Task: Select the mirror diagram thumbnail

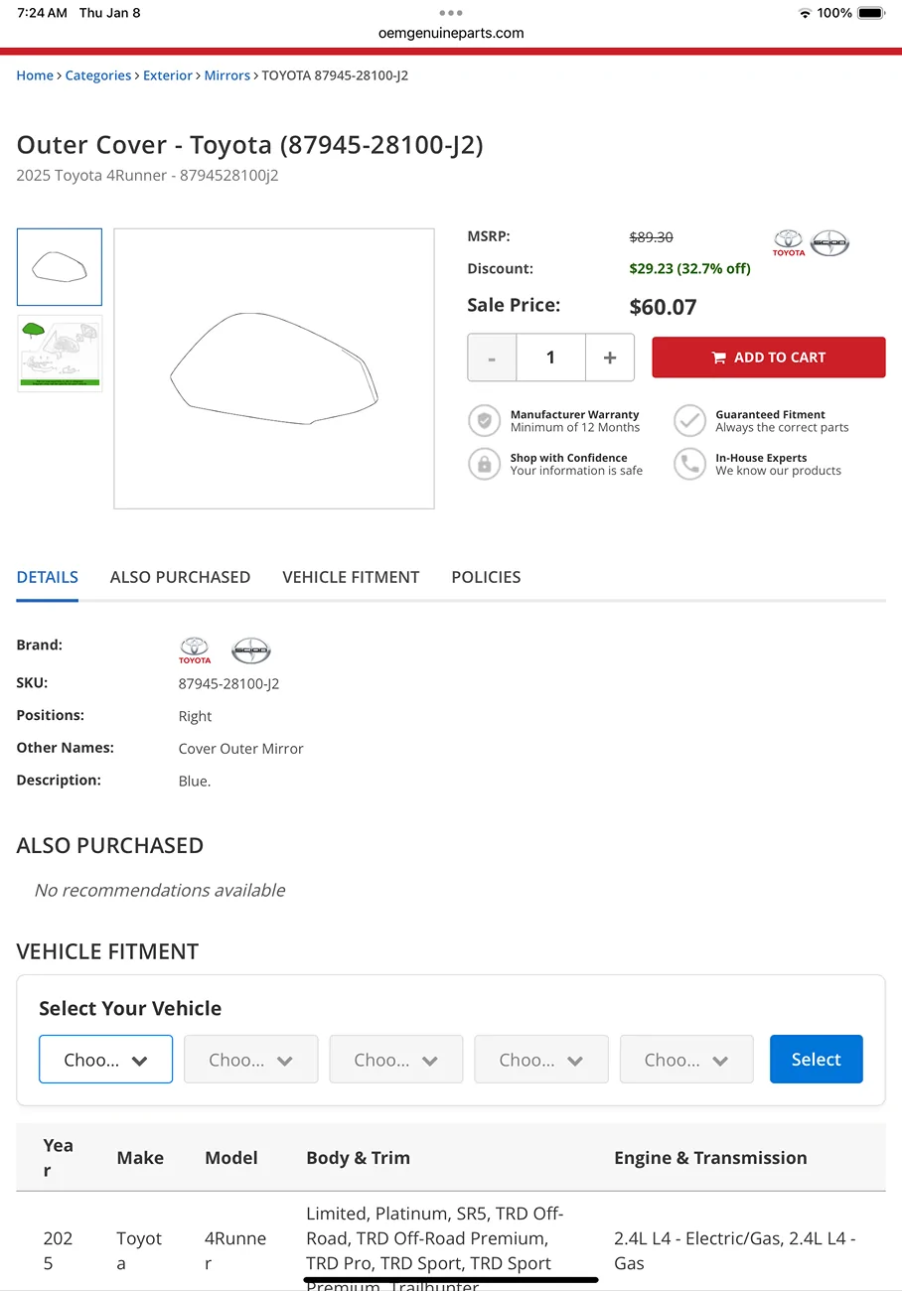Action: [x=60, y=354]
